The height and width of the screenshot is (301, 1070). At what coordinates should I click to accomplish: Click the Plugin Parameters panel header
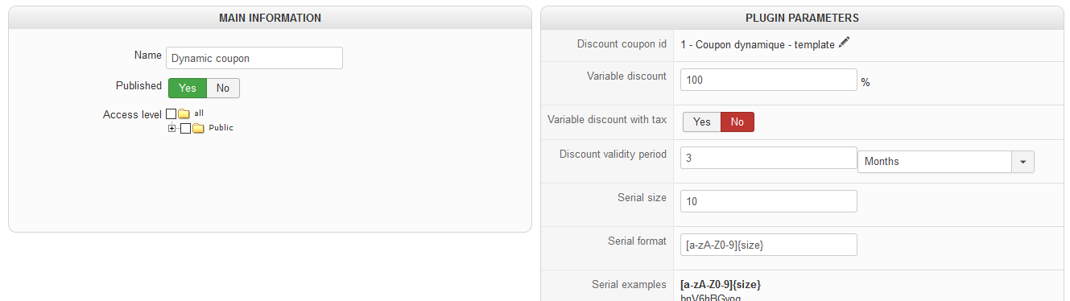[802, 18]
